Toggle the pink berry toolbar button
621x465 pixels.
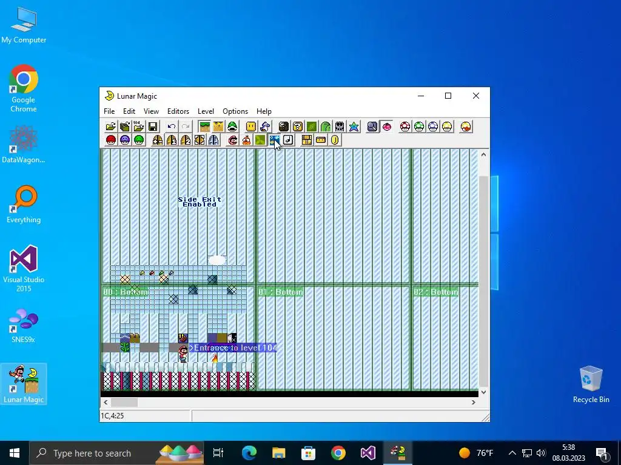click(x=386, y=127)
